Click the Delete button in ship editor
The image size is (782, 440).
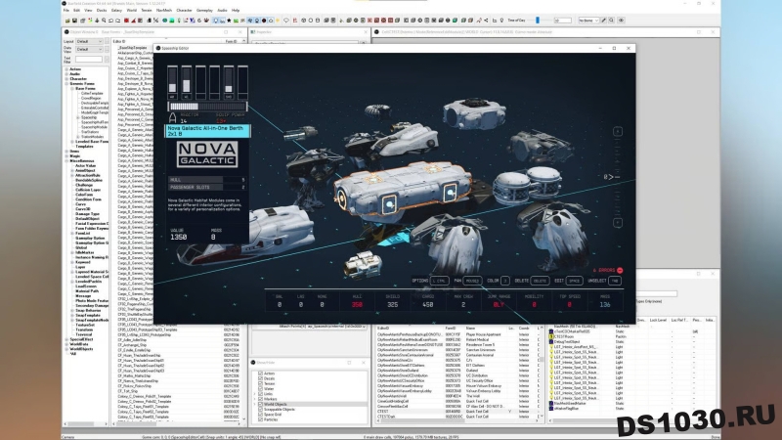tap(540, 281)
